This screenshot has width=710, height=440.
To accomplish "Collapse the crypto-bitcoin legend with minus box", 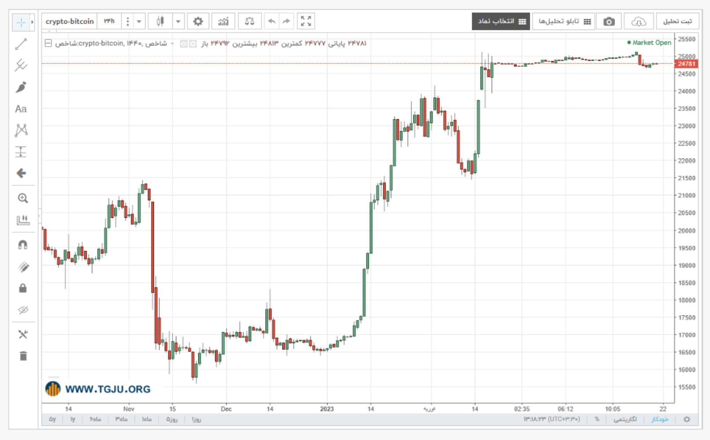I will click(48, 43).
